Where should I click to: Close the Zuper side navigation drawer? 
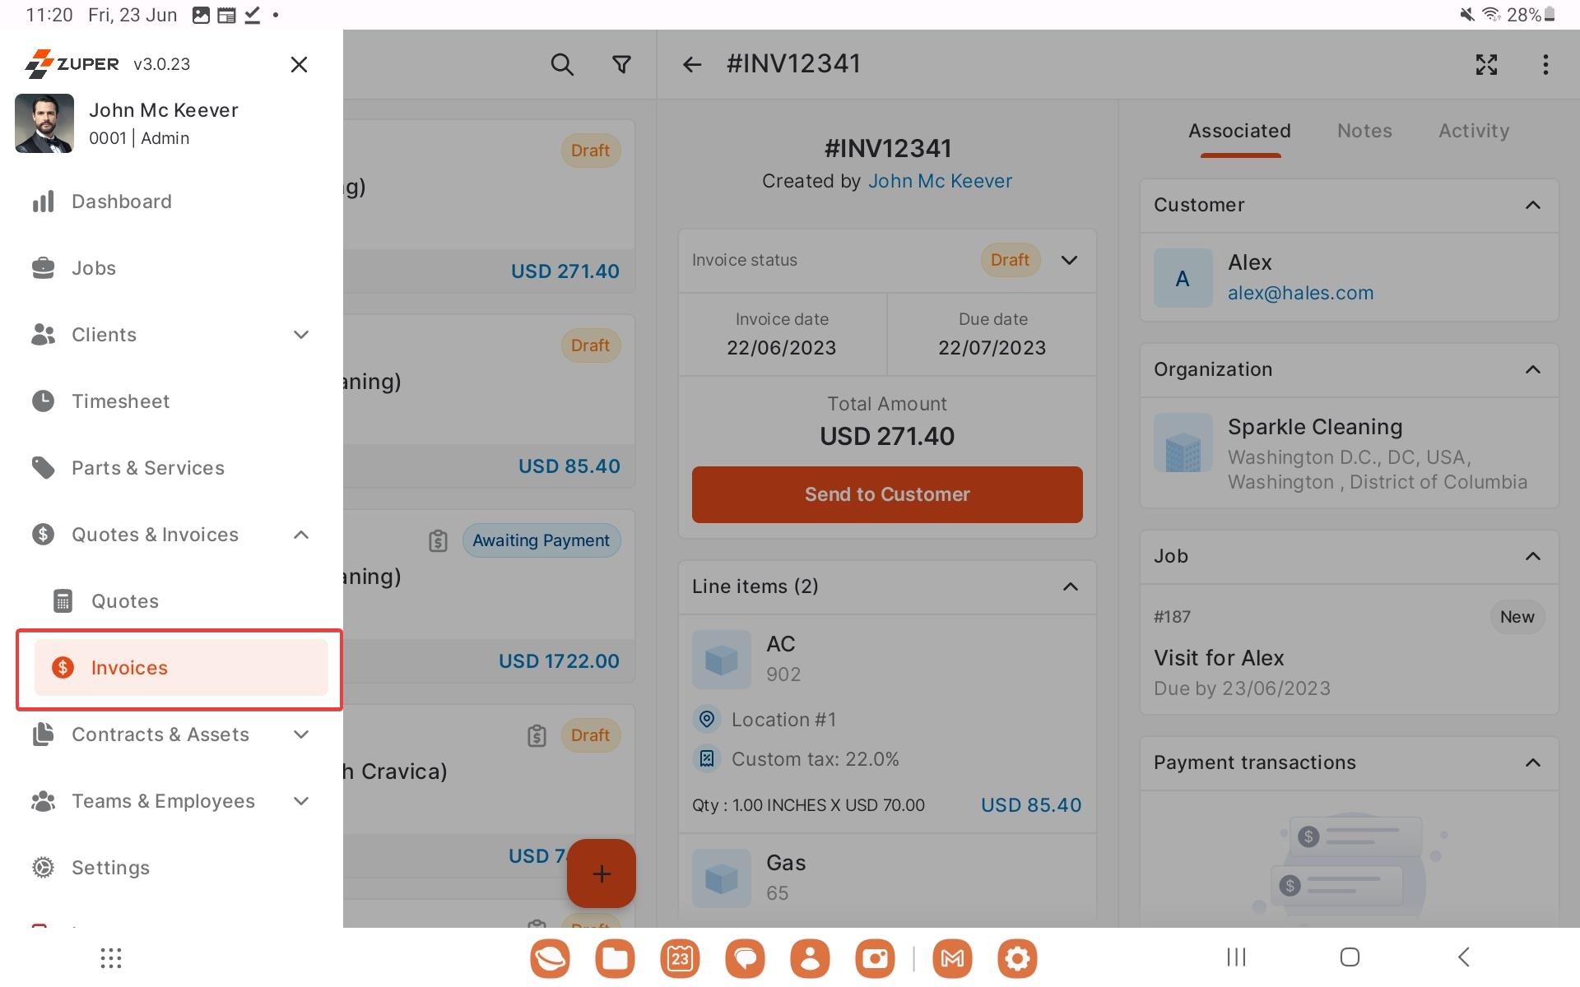pyautogui.click(x=299, y=64)
